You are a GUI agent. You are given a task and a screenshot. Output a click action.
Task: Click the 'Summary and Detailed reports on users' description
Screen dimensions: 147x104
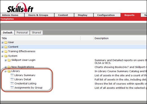pos(121,61)
